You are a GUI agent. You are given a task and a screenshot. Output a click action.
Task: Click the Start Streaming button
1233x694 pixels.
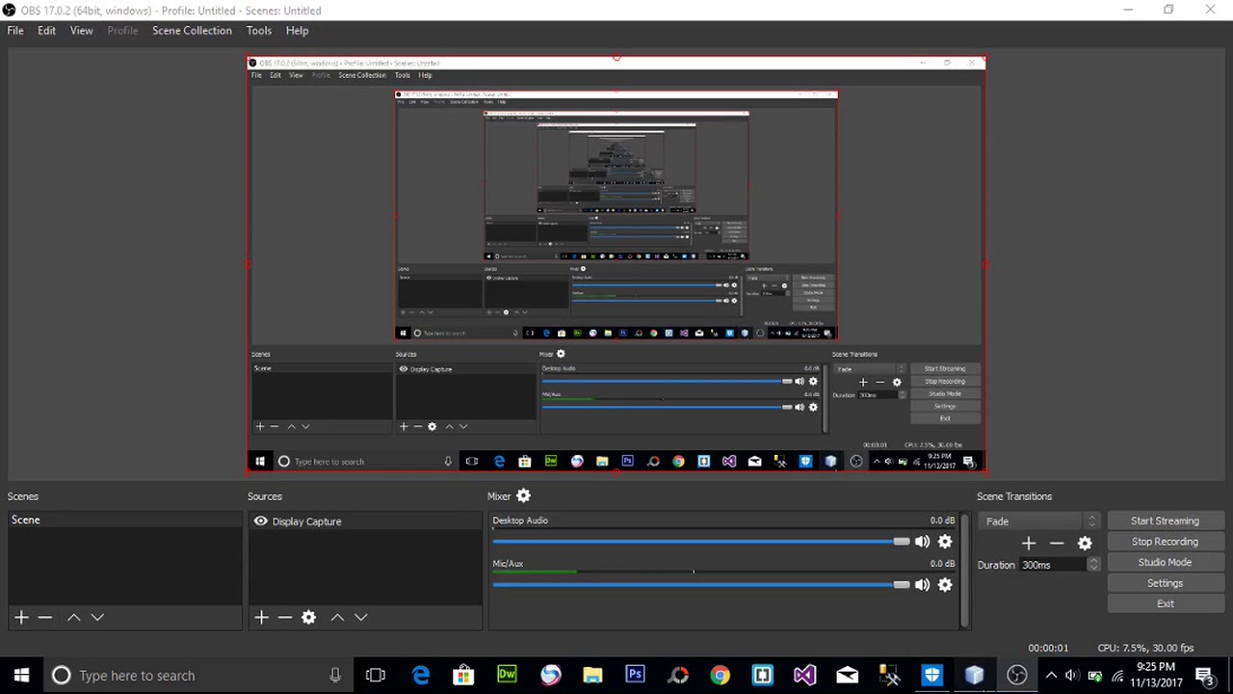(1165, 521)
